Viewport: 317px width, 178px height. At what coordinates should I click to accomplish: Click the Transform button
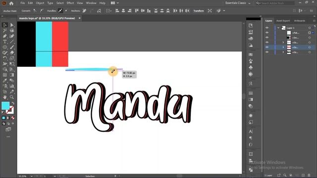pyautogui.click(x=199, y=11)
